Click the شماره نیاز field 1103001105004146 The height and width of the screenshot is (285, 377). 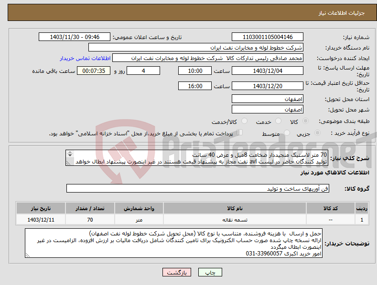point(268,37)
